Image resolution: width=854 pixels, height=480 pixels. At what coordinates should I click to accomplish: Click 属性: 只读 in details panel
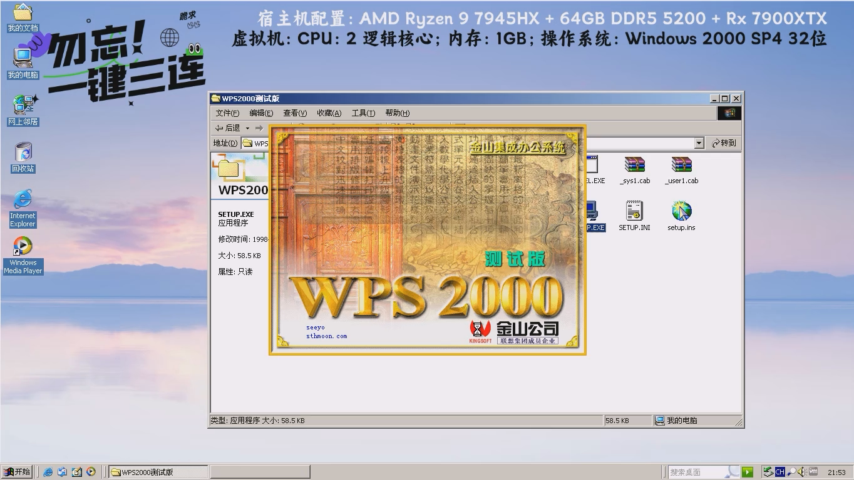pos(235,272)
